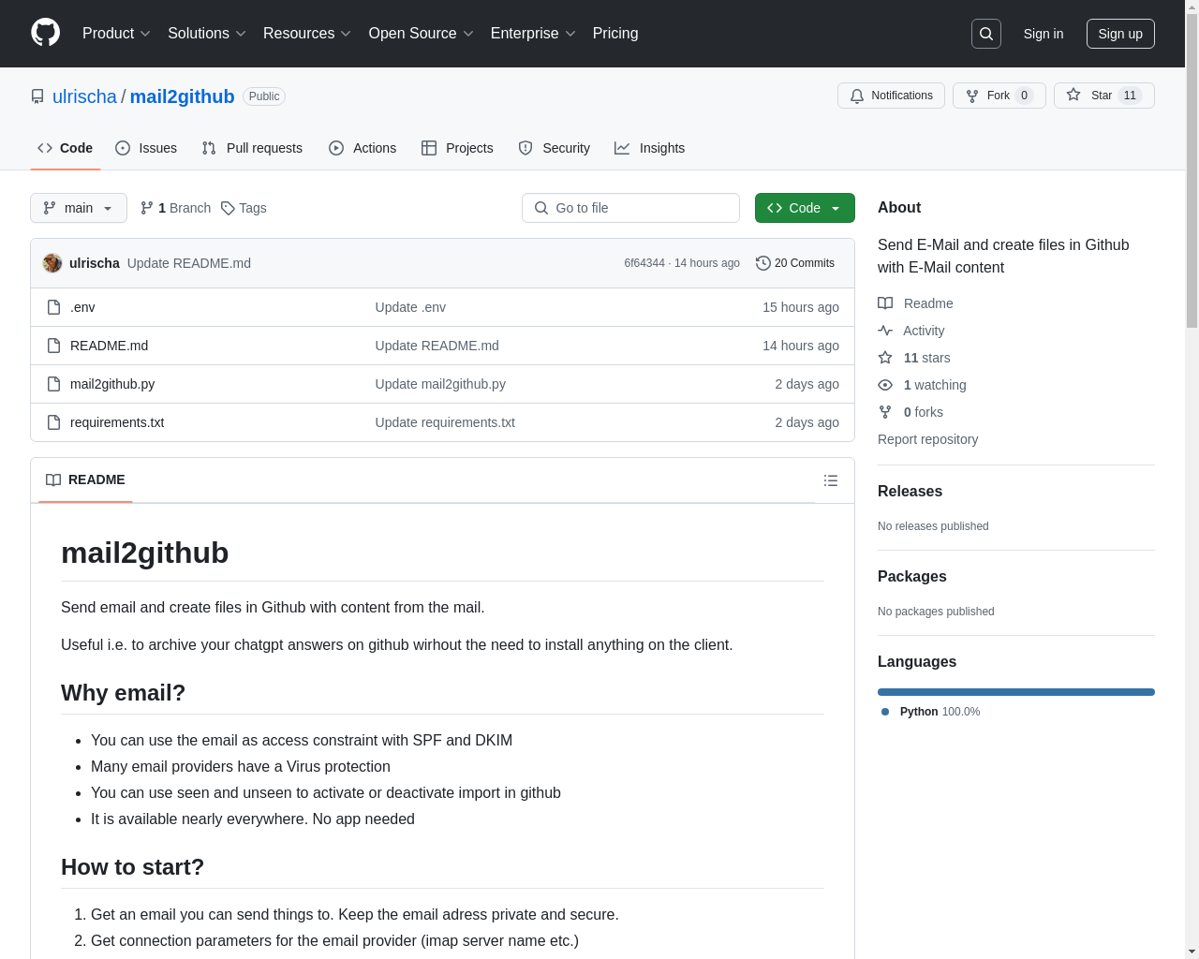Open the README.md file
1199x959 pixels.
tap(109, 346)
